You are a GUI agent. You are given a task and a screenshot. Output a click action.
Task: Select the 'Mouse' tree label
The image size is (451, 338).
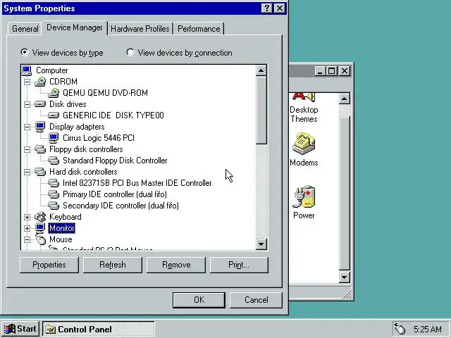click(61, 239)
